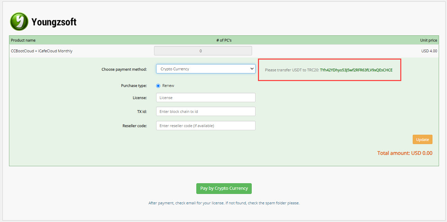
Task: Click the Total amount USD 0.00 text
Action: pyautogui.click(x=404, y=153)
